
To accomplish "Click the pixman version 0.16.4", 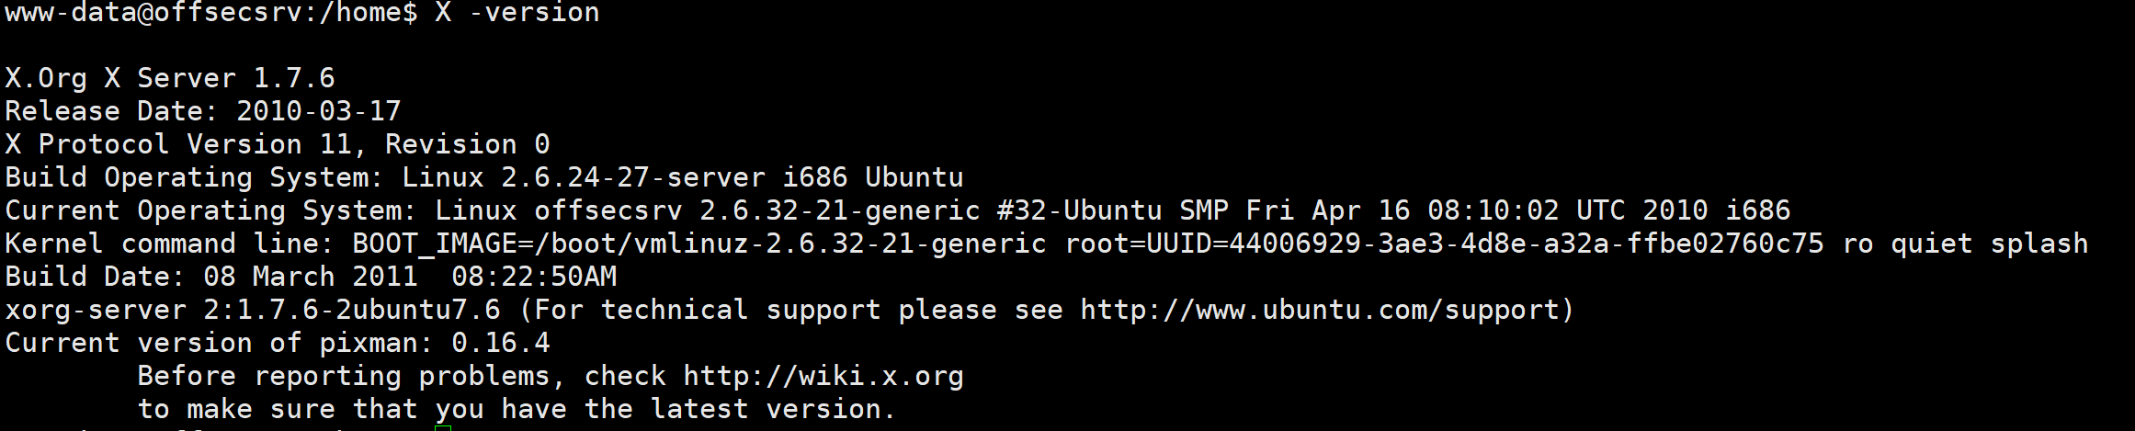I will 500,344.
